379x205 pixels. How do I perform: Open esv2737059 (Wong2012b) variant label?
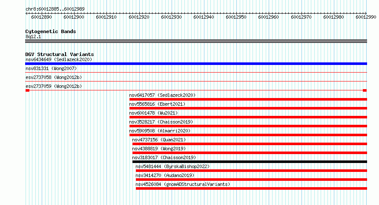pos(54,86)
